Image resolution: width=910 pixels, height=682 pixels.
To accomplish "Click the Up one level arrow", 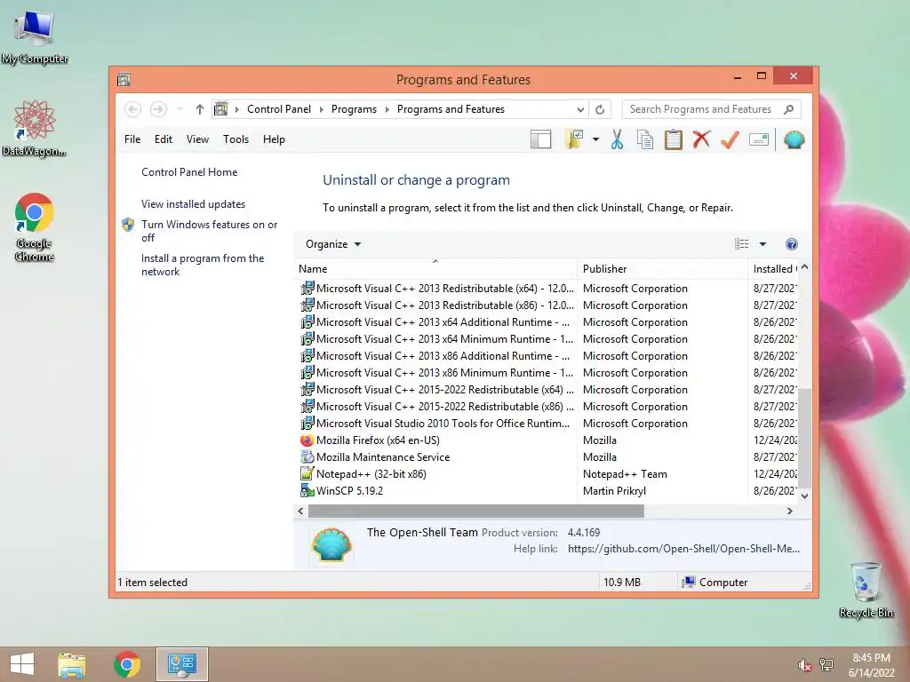I will [200, 109].
